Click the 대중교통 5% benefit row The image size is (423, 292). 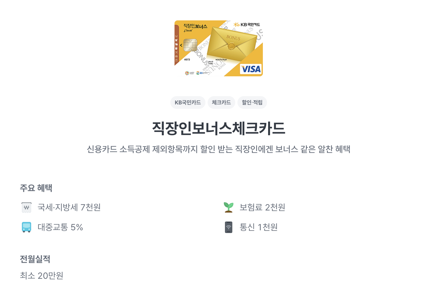pyautogui.click(x=60, y=227)
